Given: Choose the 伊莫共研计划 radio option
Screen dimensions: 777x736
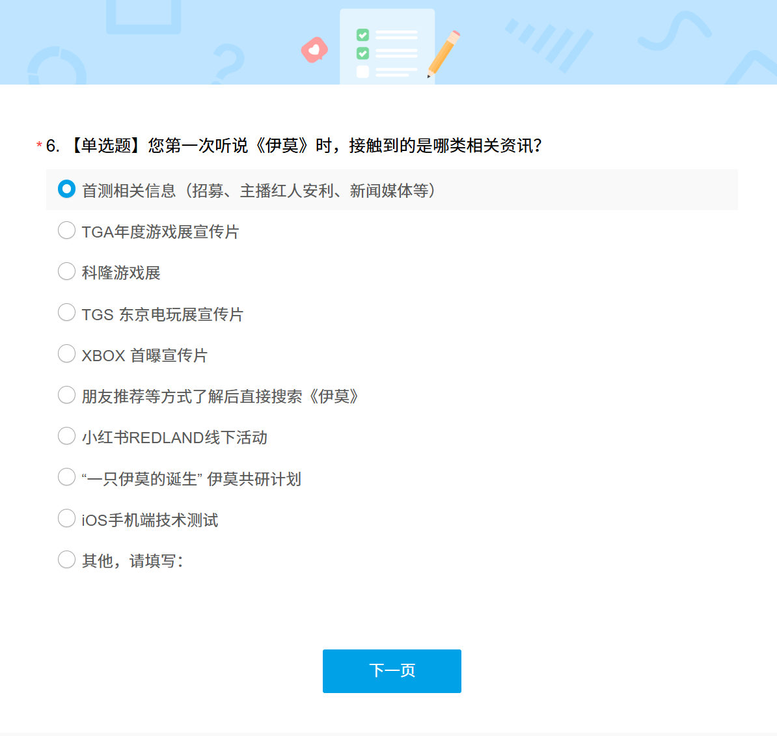Looking at the screenshot, I should (66, 478).
